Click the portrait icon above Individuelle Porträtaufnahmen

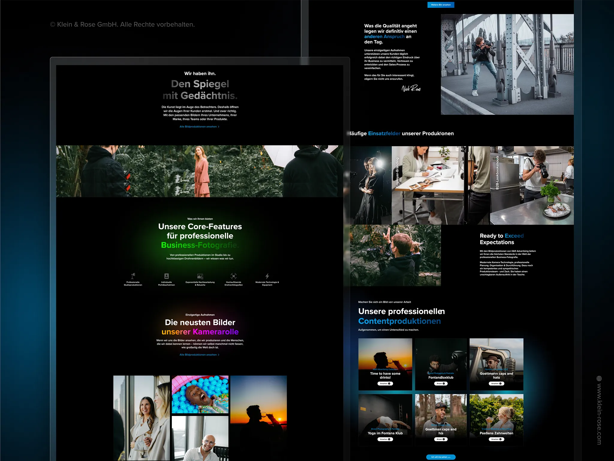(x=166, y=276)
